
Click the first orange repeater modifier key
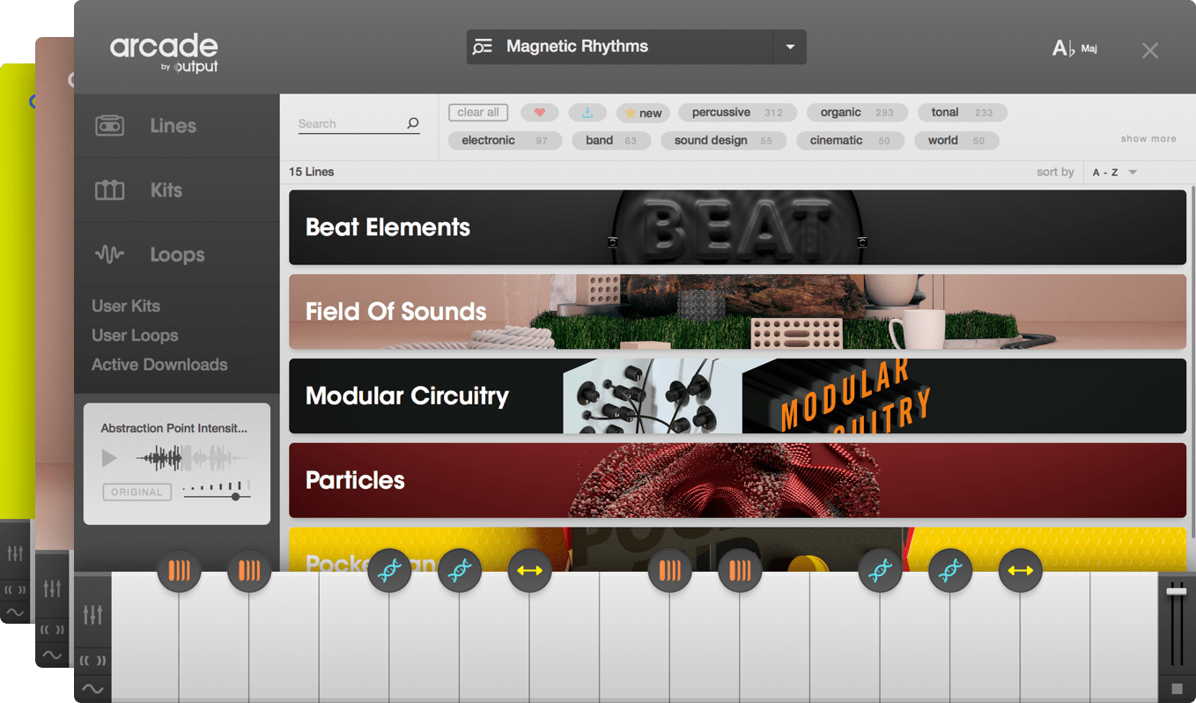pyautogui.click(x=180, y=571)
